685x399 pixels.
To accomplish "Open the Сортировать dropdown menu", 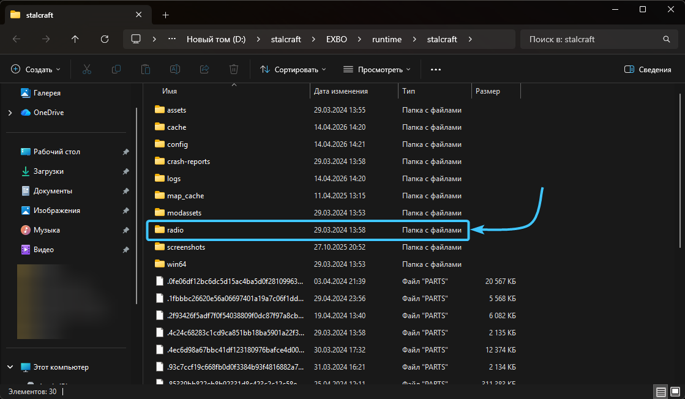I will point(293,70).
